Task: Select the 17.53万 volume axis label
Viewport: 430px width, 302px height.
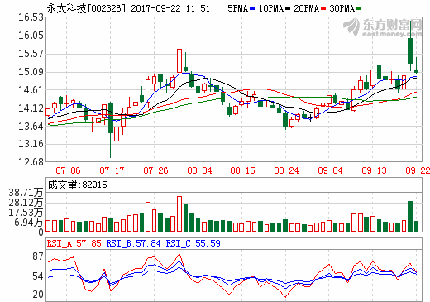Action: coord(26,213)
